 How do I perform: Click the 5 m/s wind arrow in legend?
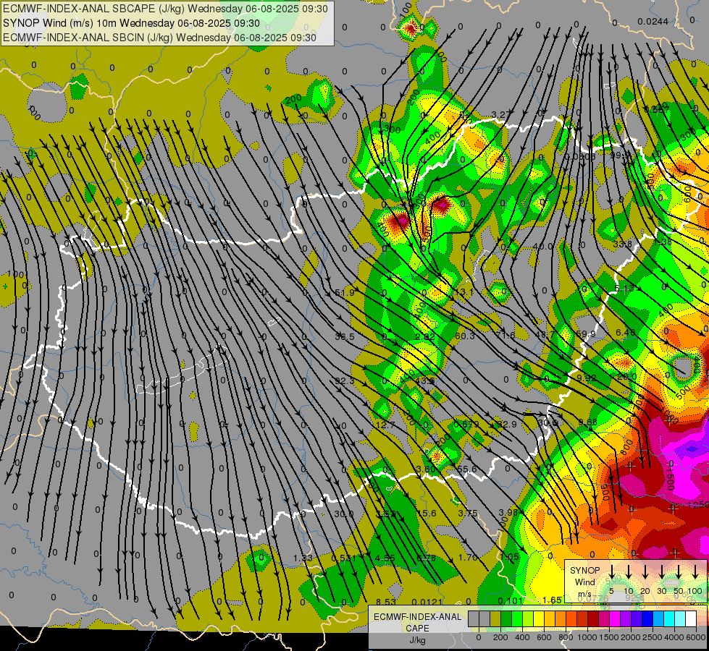[x=612, y=571]
